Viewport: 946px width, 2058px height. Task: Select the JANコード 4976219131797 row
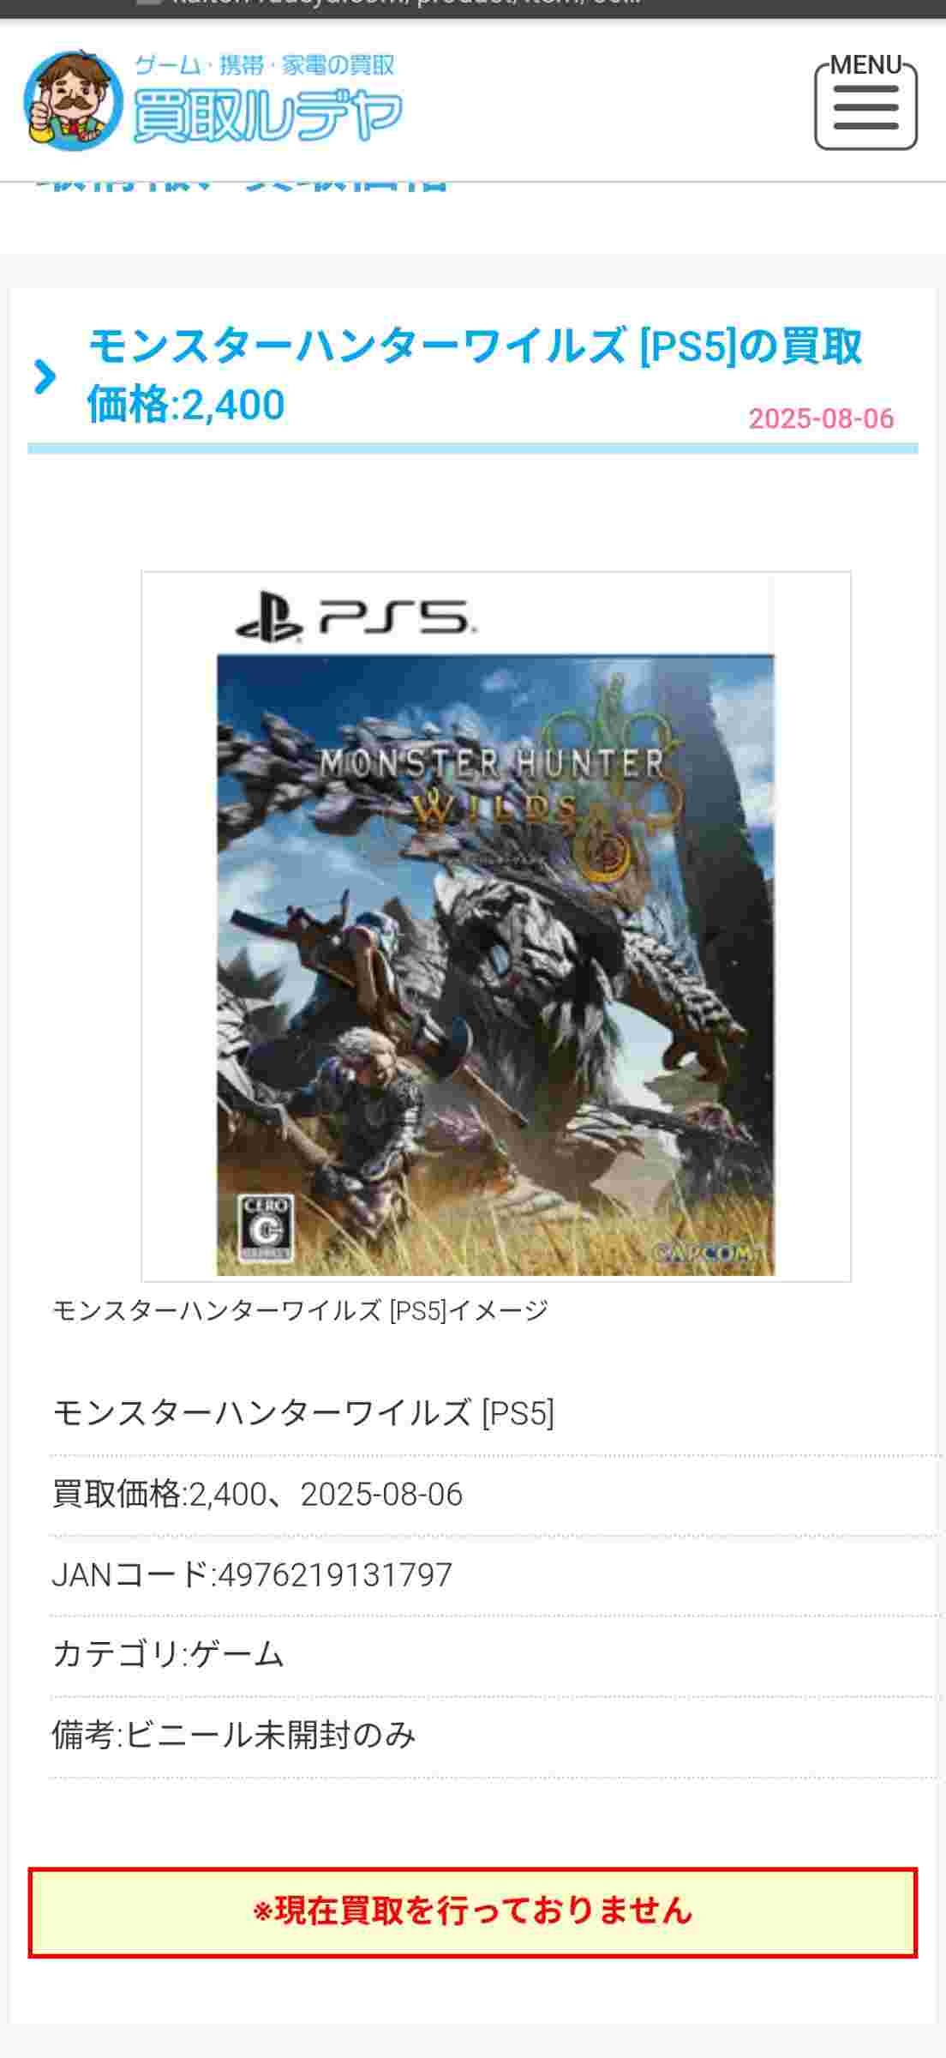tap(497, 1575)
